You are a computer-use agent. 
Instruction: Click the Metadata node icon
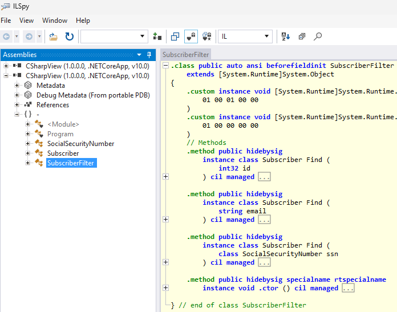click(28, 86)
